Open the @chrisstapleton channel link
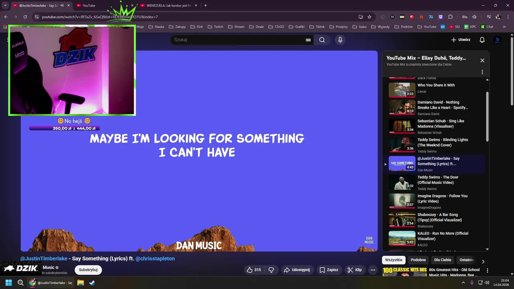 pyautogui.click(x=155, y=258)
